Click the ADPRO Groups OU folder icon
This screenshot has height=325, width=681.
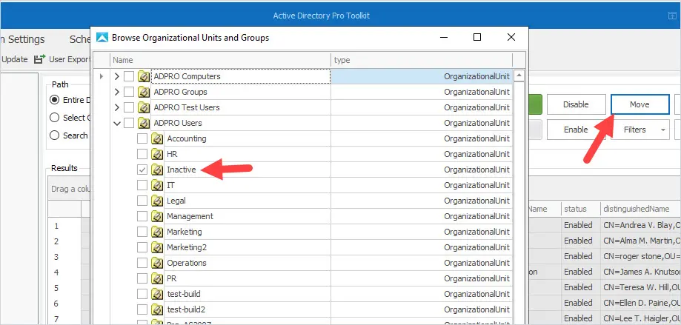(x=144, y=92)
